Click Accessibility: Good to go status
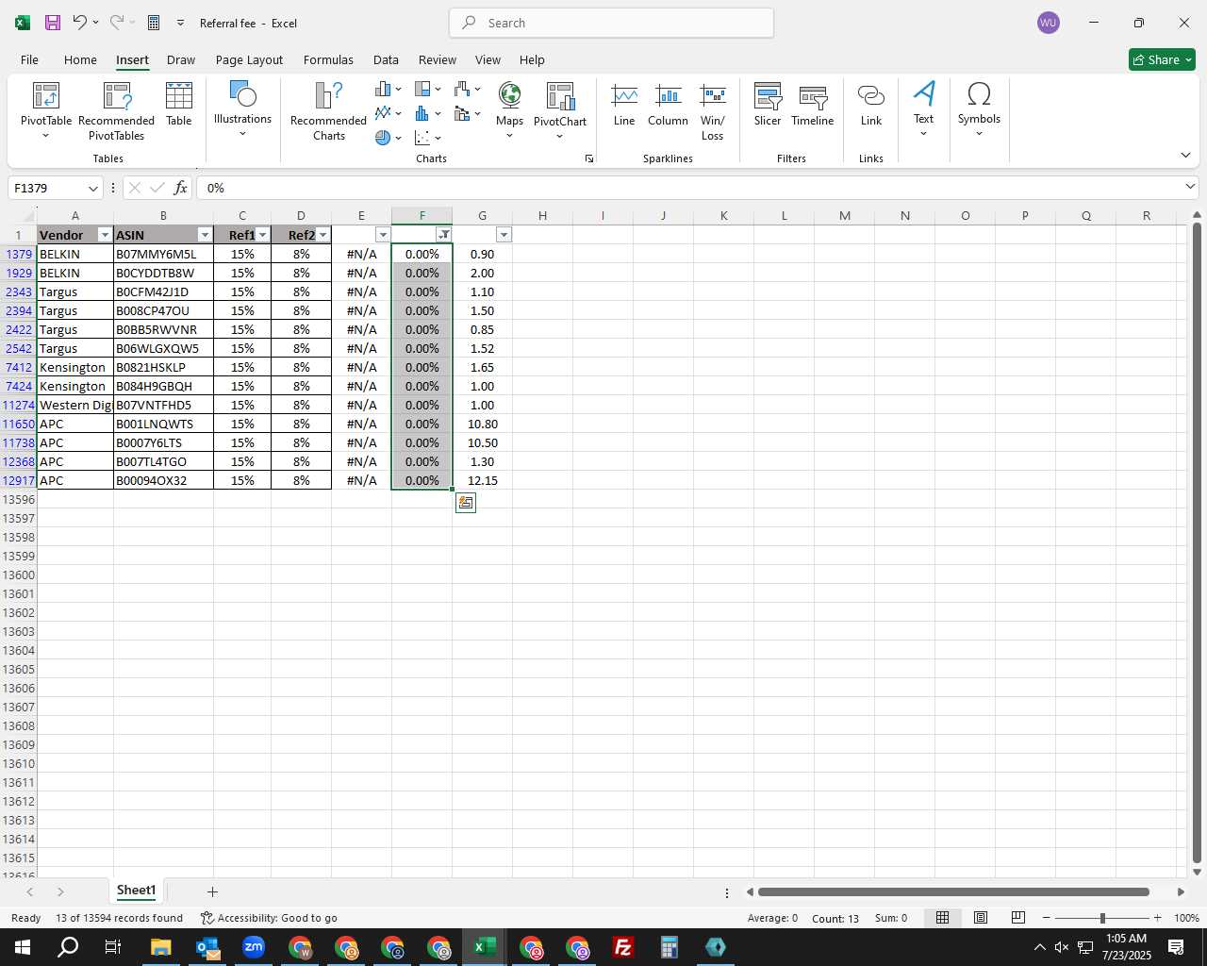 click(269, 918)
